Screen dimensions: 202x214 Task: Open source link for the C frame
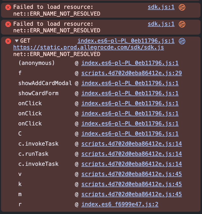point(130,133)
